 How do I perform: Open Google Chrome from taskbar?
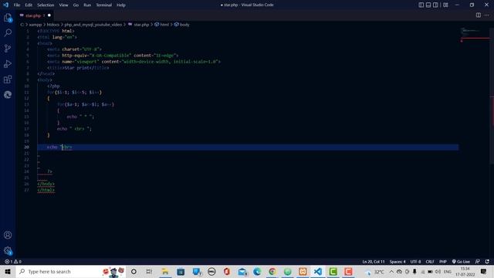pyautogui.click(x=272, y=271)
